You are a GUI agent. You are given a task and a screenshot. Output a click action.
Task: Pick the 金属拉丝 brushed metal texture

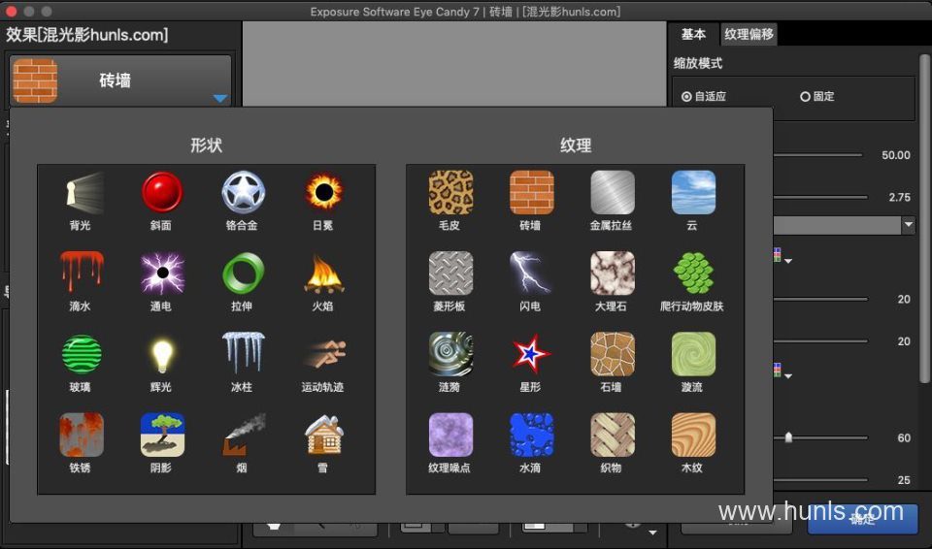[x=613, y=192]
